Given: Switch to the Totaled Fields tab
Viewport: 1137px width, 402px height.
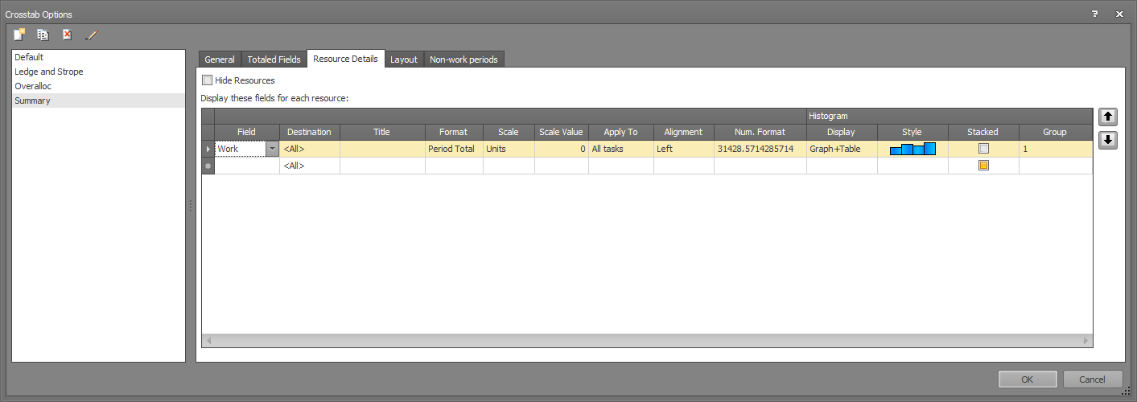Looking at the screenshot, I should point(274,59).
